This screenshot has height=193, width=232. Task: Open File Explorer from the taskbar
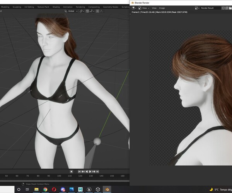(36, 189)
